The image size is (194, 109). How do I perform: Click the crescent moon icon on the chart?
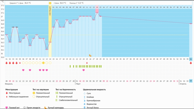(x=90, y=55)
